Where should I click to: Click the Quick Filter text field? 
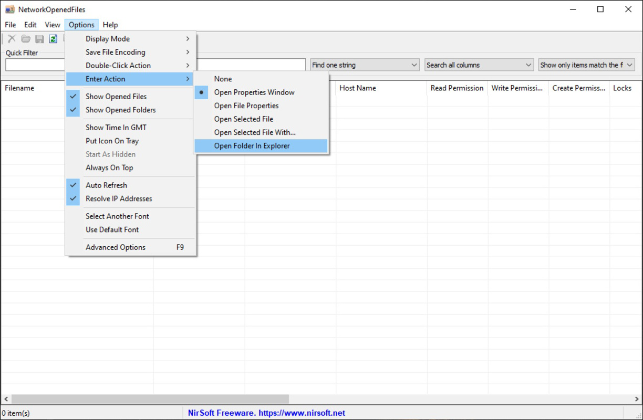tap(155, 65)
